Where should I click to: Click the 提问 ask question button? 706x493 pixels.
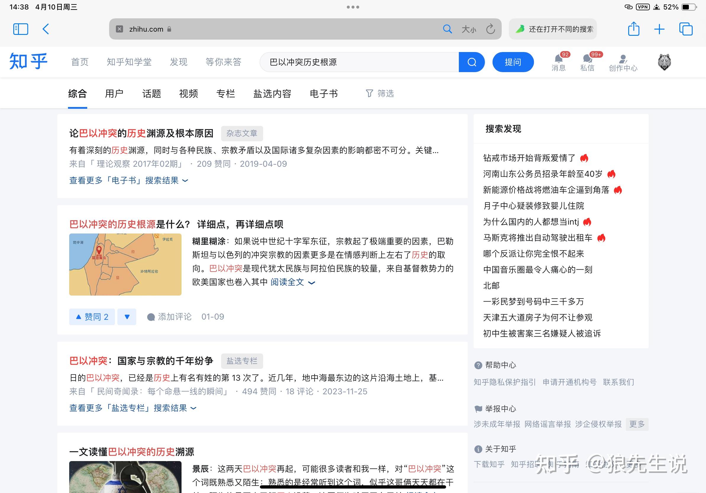tap(513, 62)
